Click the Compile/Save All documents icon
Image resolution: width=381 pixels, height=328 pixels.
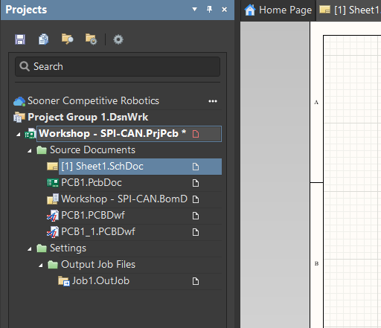[44, 39]
